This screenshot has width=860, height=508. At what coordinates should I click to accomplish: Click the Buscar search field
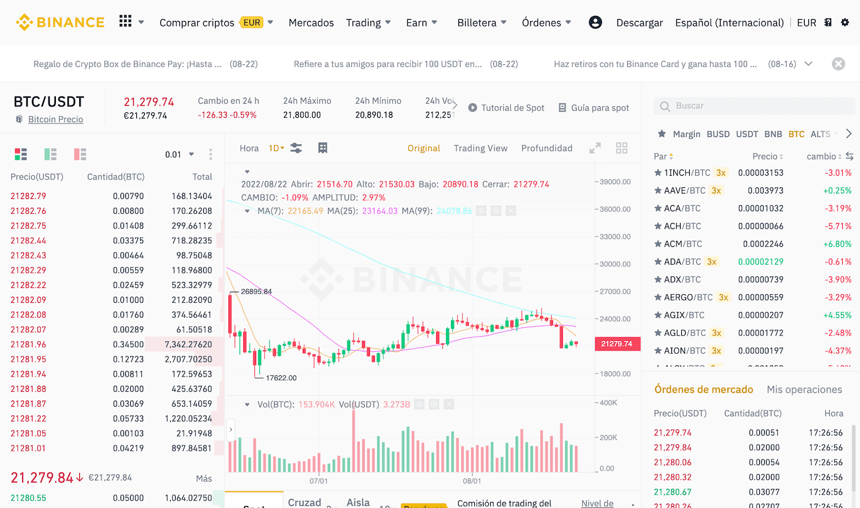tap(754, 106)
